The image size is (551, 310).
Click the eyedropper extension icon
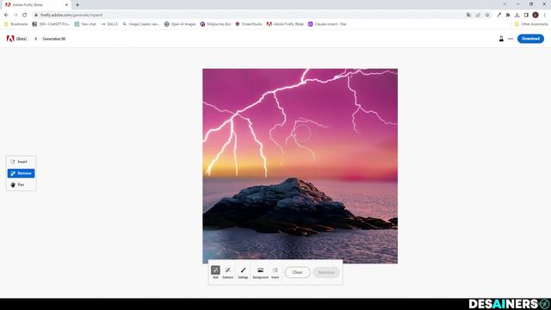coord(498,15)
